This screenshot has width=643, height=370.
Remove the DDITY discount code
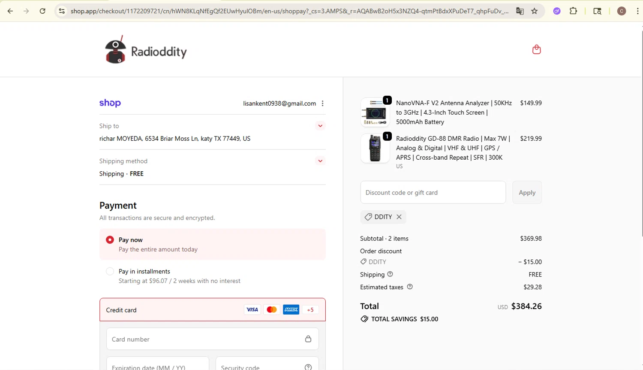click(399, 217)
